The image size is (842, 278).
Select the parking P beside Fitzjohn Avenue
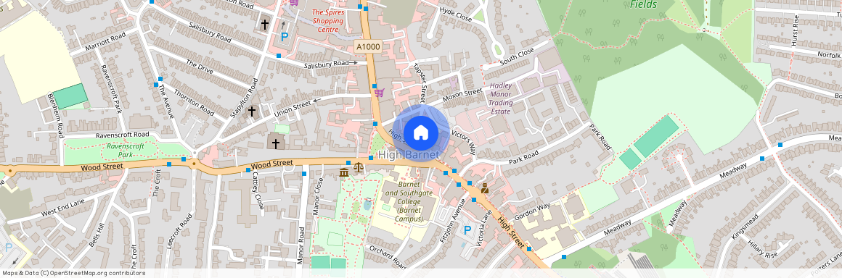(467, 230)
